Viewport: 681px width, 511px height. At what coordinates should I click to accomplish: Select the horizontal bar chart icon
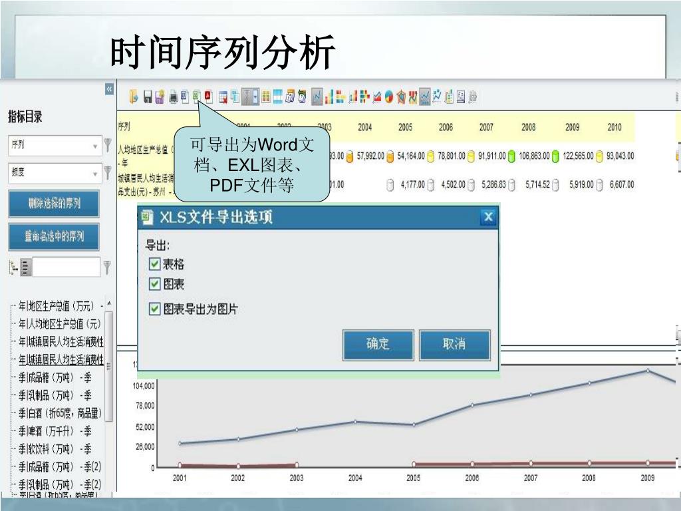341,96
